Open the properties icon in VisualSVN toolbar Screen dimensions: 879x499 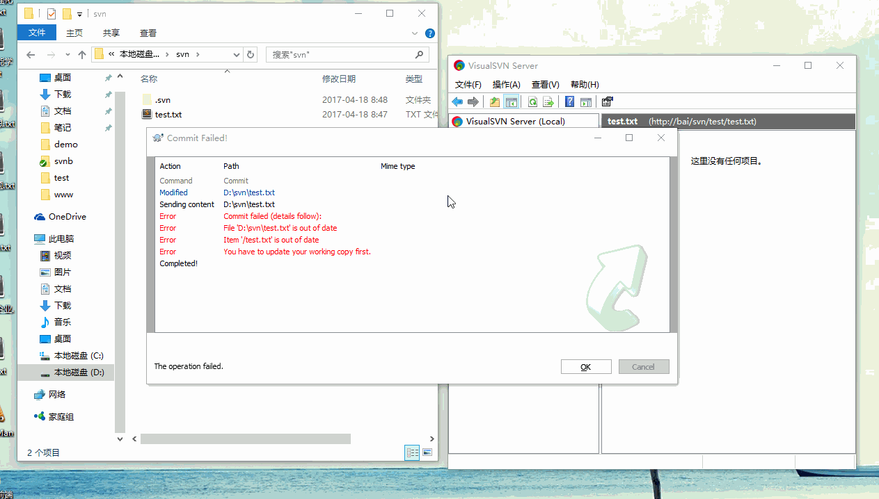pos(607,102)
